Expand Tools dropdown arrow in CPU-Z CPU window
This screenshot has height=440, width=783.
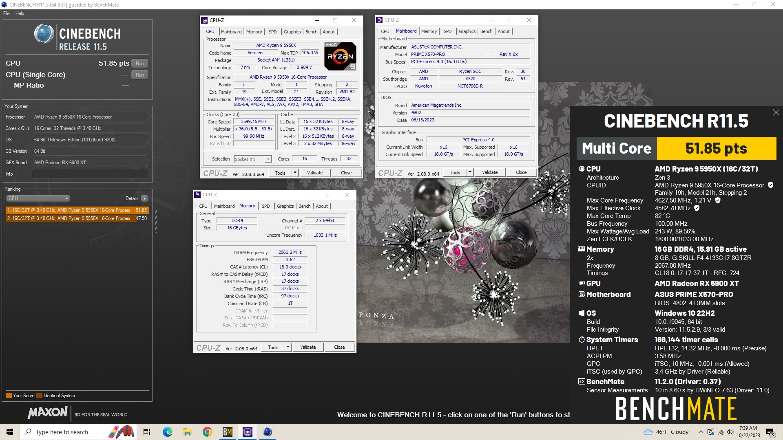[295, 173]
